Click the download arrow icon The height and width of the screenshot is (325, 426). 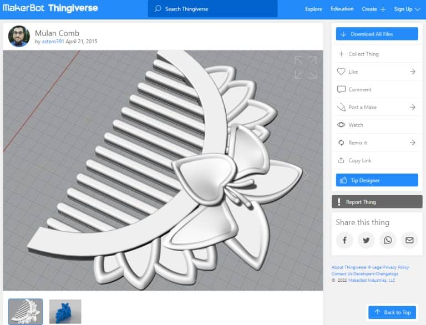(x=343, y=34)
